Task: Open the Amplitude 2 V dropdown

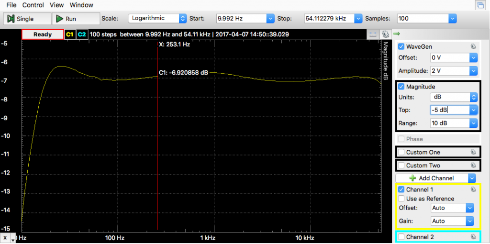Action: [474, 71]
